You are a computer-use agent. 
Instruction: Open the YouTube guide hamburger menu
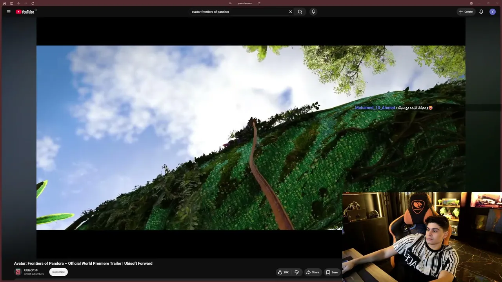pos(8,12)
